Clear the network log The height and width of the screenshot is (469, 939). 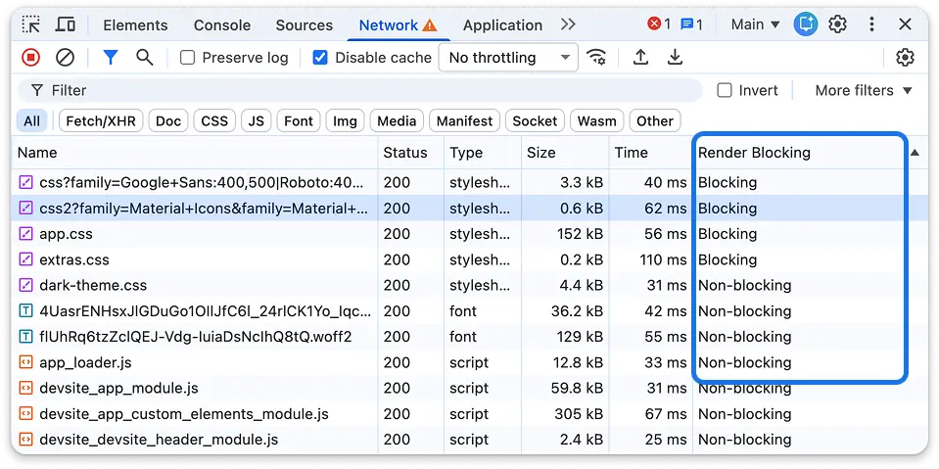65,58
